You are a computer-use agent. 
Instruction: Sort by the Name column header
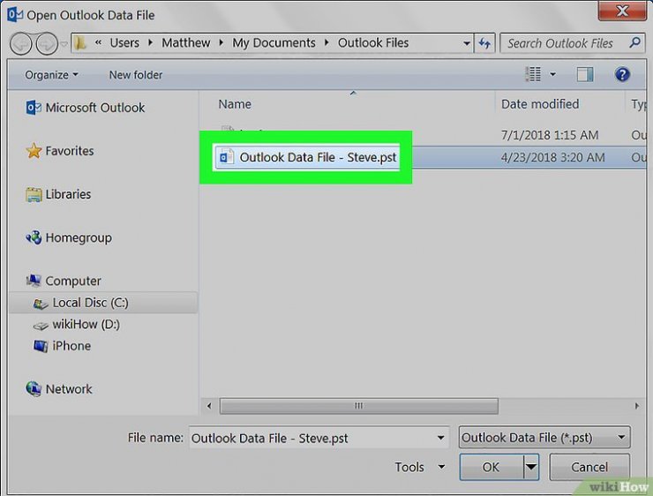[235, 104]
